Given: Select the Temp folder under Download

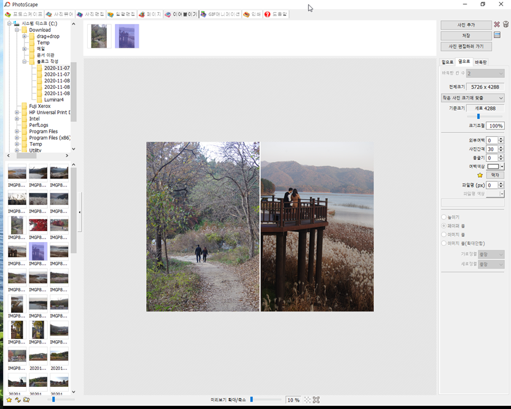Looking at the screenshot, I should [x=43, y=43].
